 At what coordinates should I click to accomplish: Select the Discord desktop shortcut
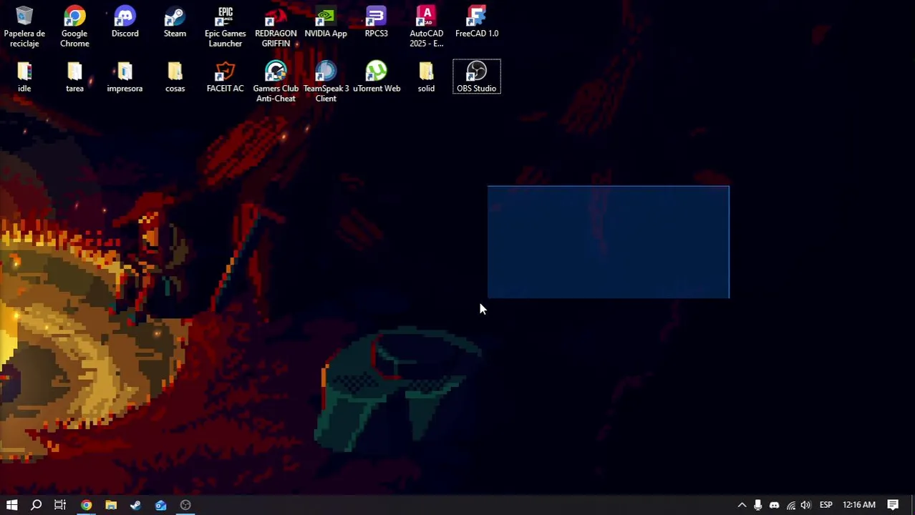click(125, 22)
